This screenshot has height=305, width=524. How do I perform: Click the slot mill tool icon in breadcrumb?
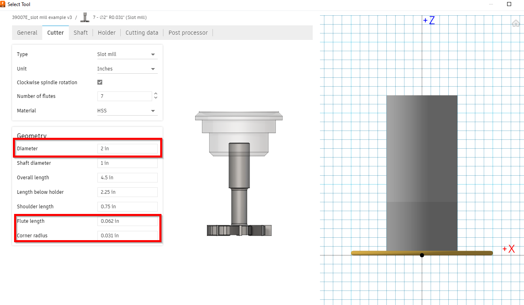[x=85, y=17]
